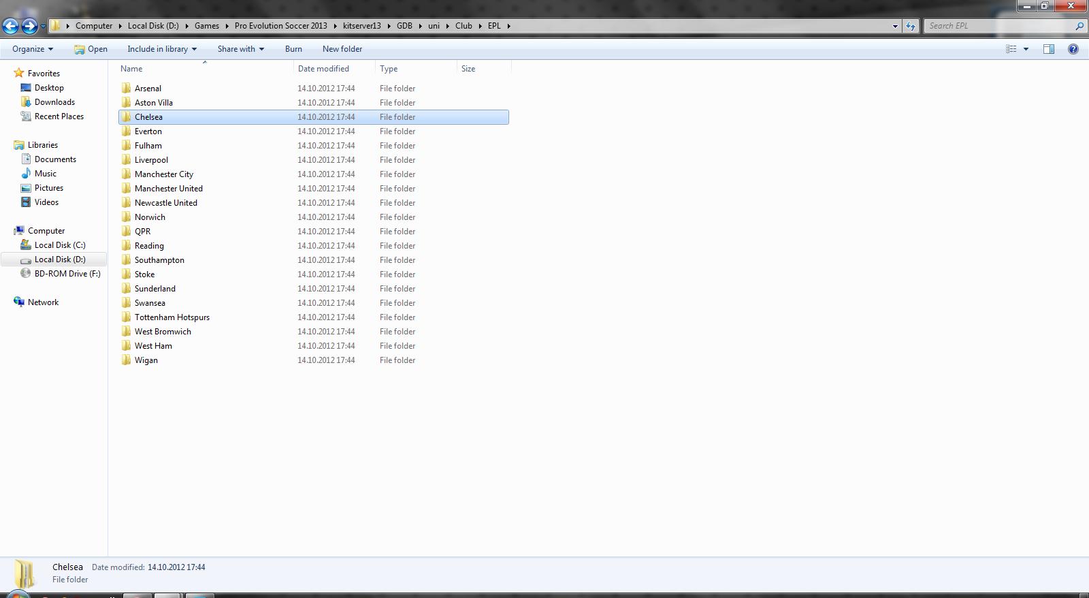The image size is (1089, 598).
Task: Select the Everton folder icon
Action: pyautogui.click(x=126, y=131)
